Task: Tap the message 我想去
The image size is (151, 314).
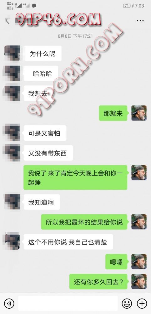Action: pyautogui.click(x=37, y=93)
